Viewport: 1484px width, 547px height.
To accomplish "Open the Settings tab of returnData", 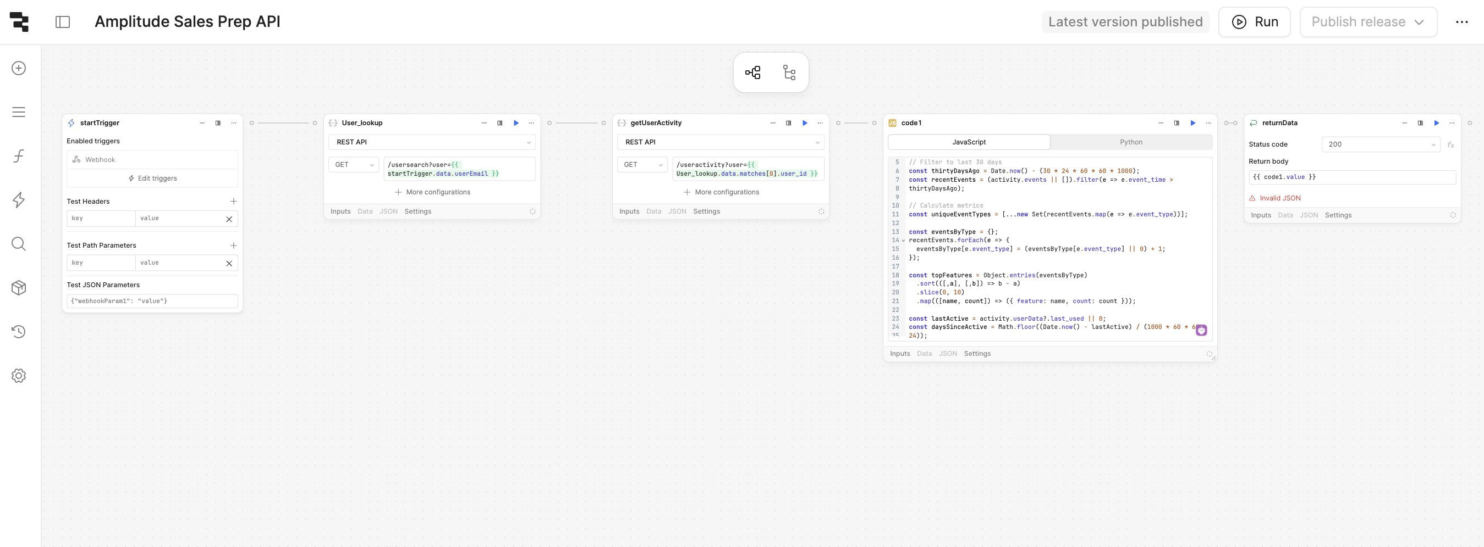I will click(1338, 215).
